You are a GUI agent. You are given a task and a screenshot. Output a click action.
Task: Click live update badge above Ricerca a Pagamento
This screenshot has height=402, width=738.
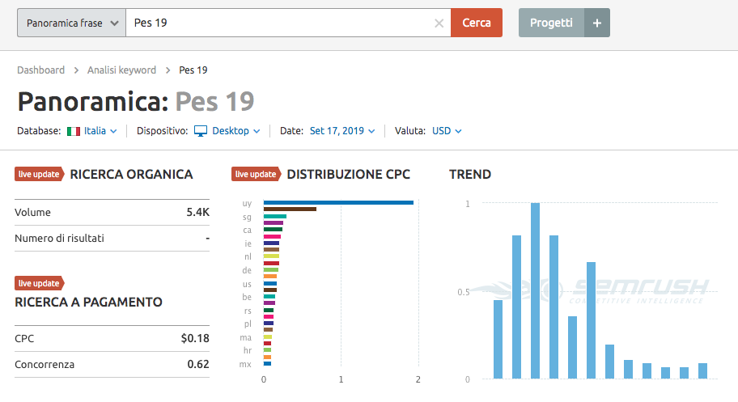(39, 283)
